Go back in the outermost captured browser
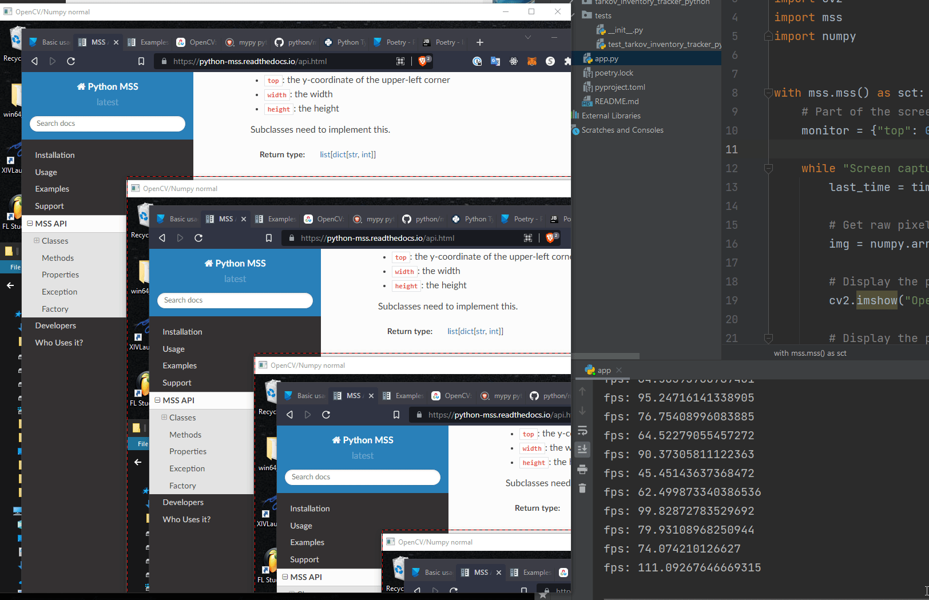Image resolution: width=929 pixels, height=600 pixels. pyautogui.click(x=34, y=61)
